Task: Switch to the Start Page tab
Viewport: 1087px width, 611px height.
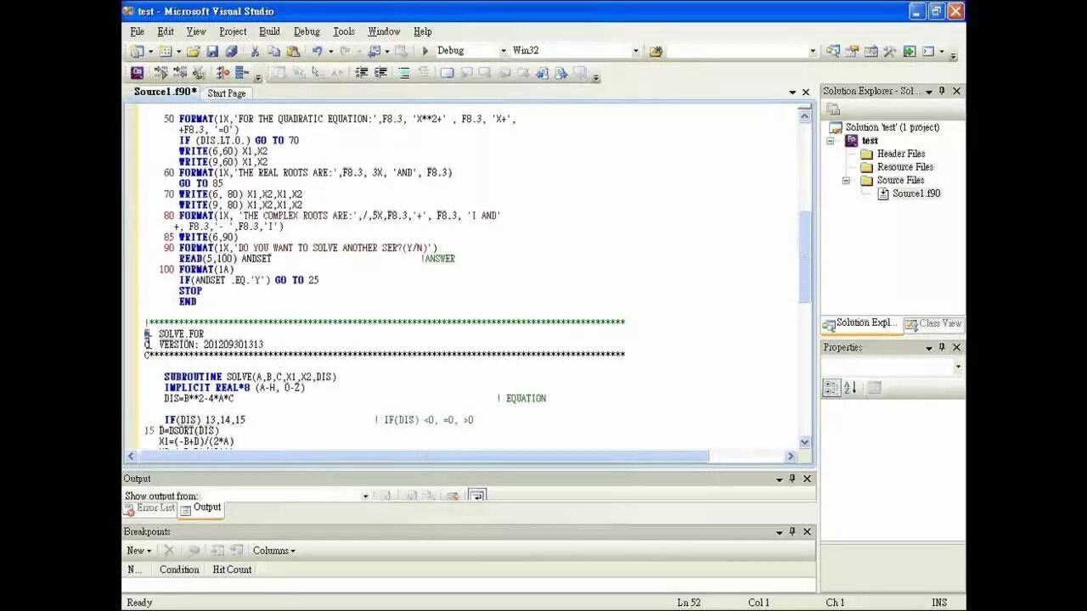Action: click(227, 93)
